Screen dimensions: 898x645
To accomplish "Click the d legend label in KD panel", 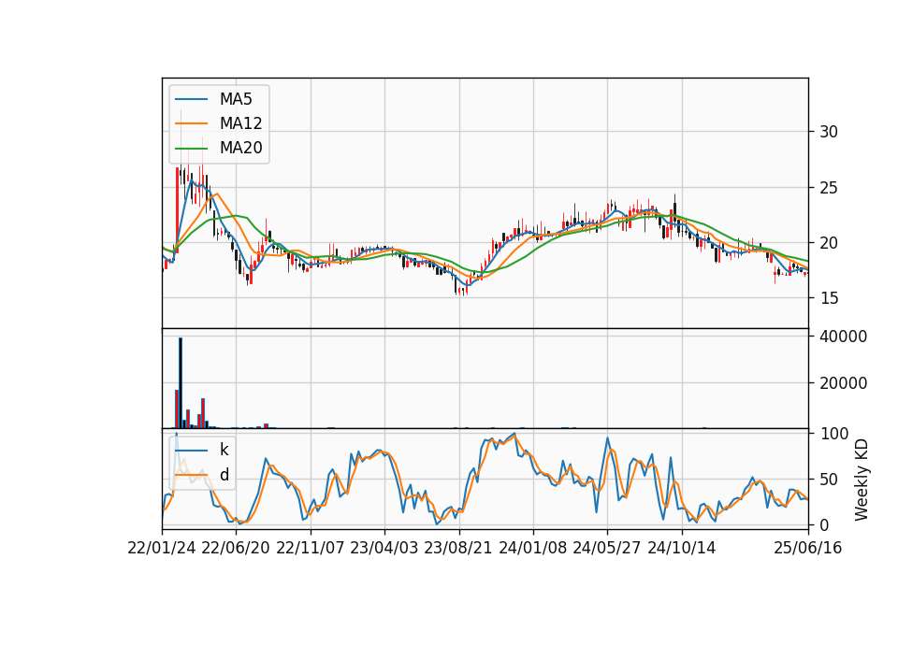I will pos(224,475).
